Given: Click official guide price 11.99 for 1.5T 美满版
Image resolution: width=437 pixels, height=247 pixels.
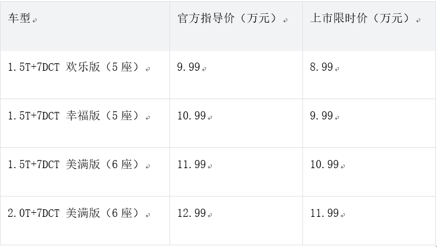Looking at the screenshot, I should [192, 165].
